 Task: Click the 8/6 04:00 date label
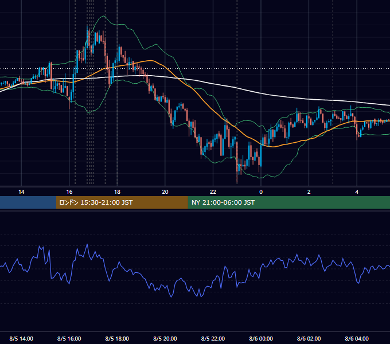357,338
